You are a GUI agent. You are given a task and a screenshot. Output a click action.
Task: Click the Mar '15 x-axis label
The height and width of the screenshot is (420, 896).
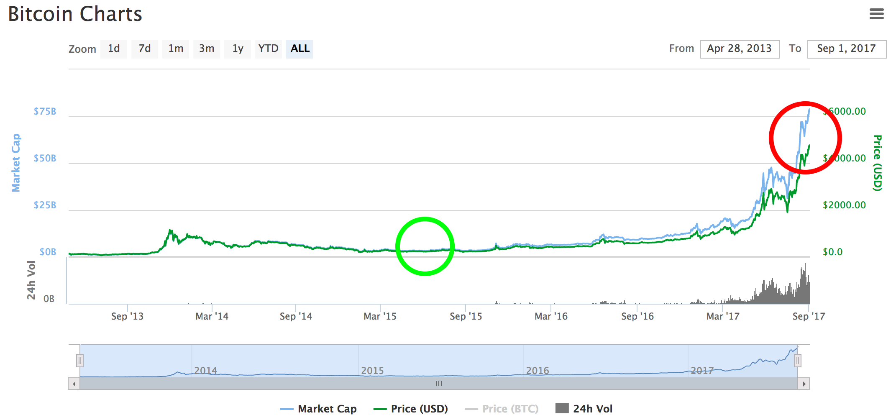[380, 316]
